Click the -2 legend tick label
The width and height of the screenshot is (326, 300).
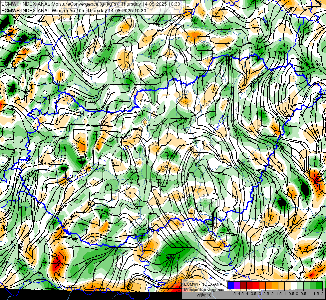coord(272,294)
